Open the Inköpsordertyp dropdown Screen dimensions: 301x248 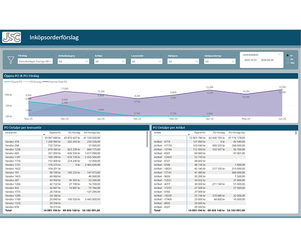coord(220,61)
